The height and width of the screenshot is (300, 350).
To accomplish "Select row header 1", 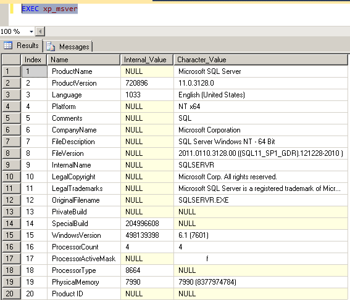I will pyautogui.click(x=11, y=71).
